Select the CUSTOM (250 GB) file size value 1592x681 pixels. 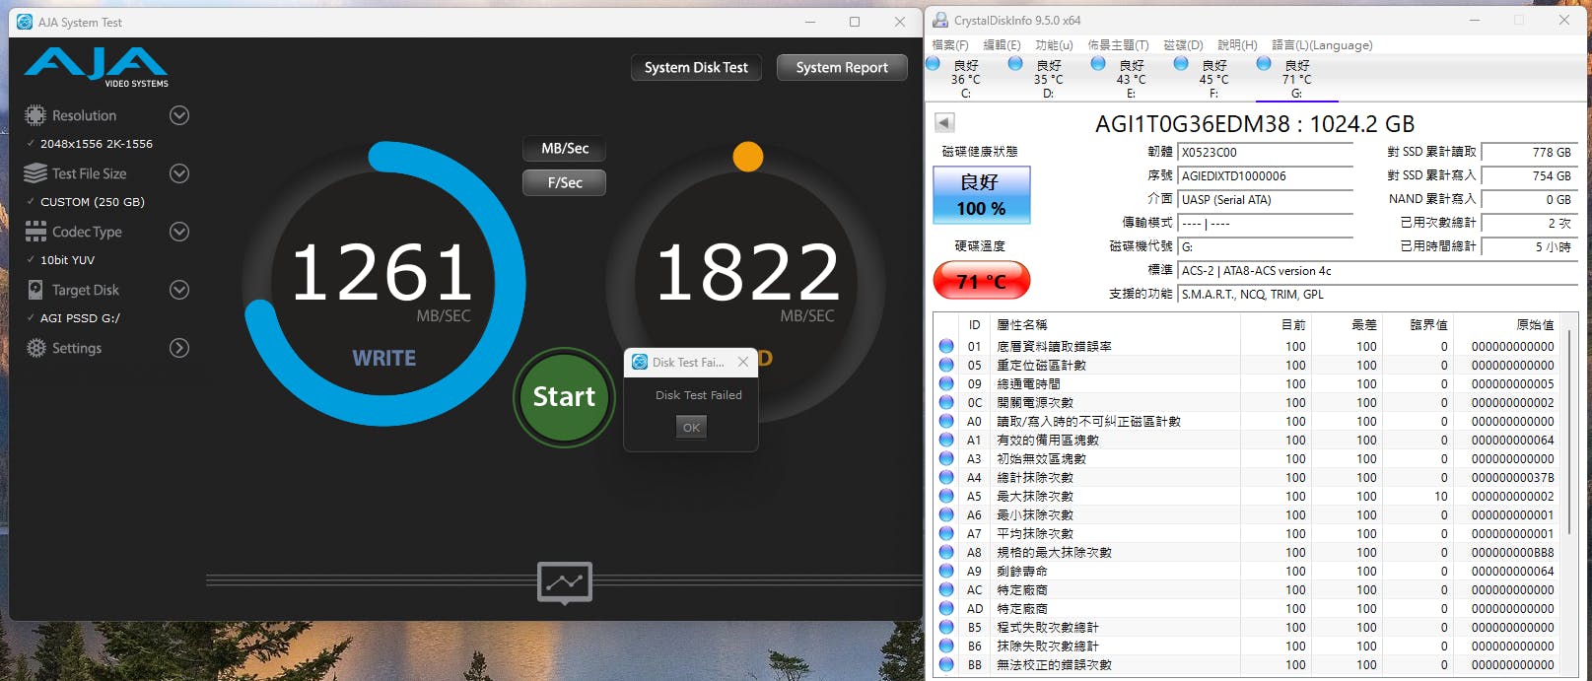click(x=93, y=202)
